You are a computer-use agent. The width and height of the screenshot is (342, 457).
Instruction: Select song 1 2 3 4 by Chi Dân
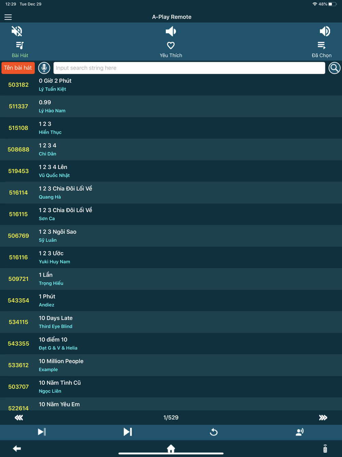171,149
